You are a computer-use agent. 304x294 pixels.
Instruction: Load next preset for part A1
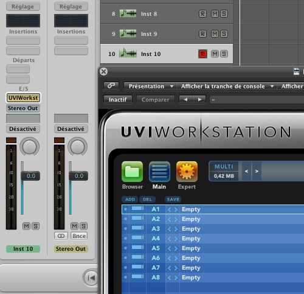point(176,209)
